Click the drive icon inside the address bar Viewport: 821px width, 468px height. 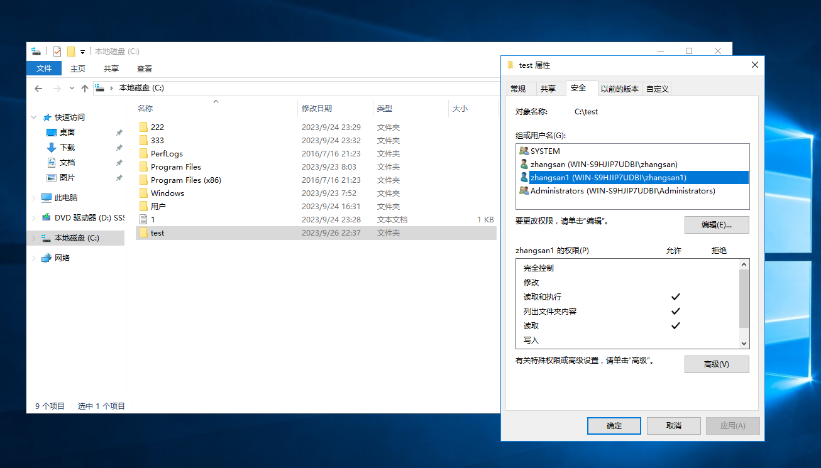(x=100, y=88)
